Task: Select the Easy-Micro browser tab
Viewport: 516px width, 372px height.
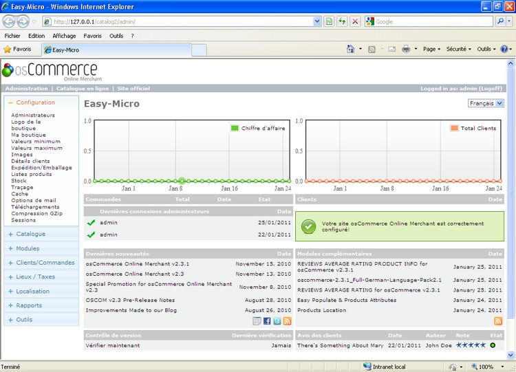Action: click(116, 50)
